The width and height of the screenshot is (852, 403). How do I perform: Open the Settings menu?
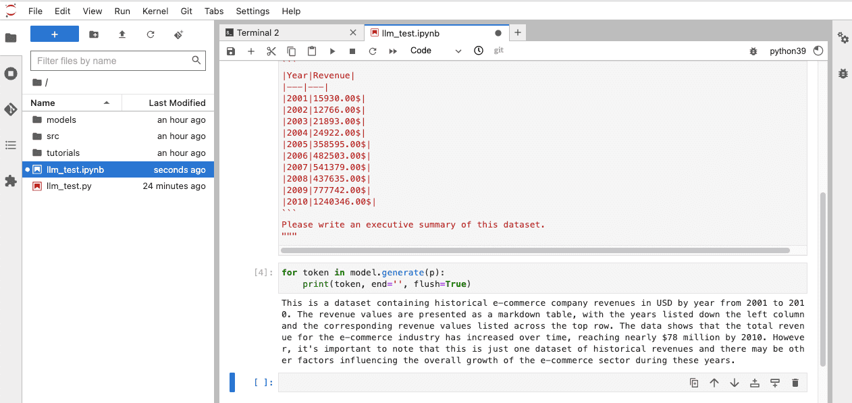(x=252, y=11)
